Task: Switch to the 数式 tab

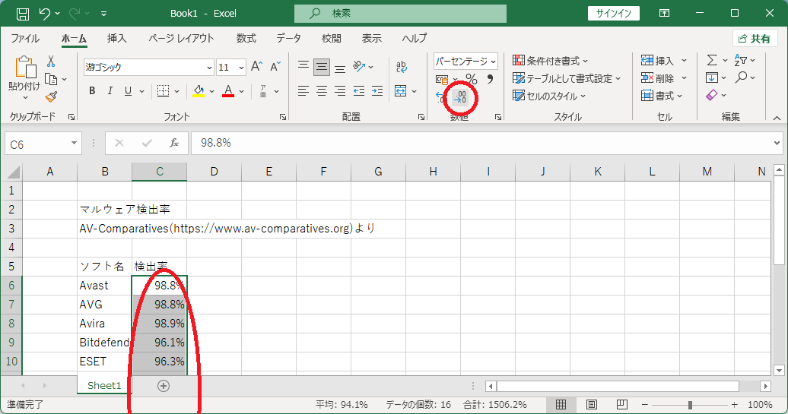Action: (246, 39)
